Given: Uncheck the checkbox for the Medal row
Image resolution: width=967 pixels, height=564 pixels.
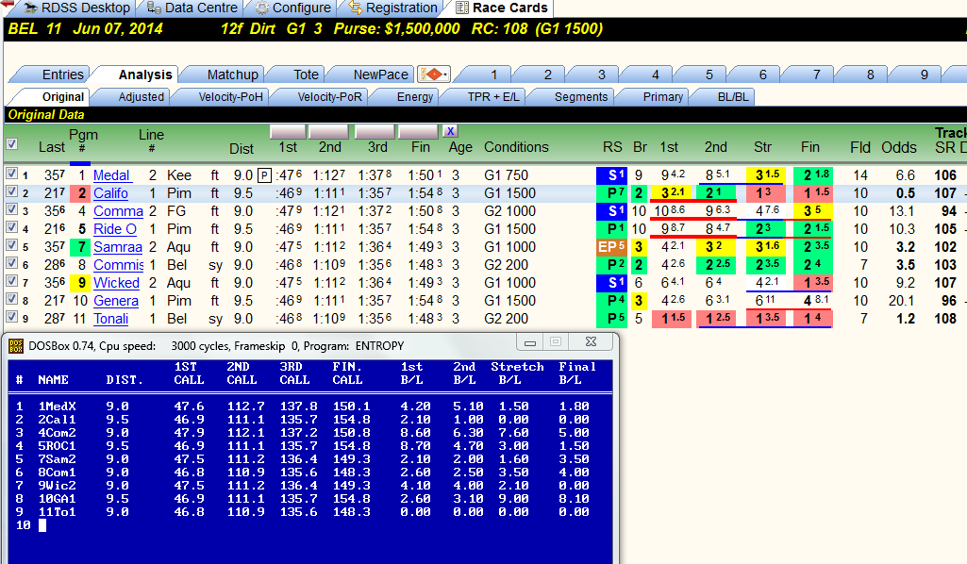Looking at the screenshot, I should click(11, 174).
